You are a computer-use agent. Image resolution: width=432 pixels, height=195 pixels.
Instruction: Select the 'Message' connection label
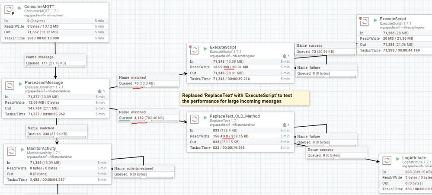(55, 60)
